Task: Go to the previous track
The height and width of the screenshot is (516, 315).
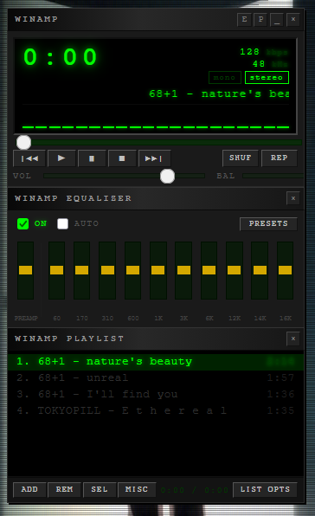Action: point(29,158)
